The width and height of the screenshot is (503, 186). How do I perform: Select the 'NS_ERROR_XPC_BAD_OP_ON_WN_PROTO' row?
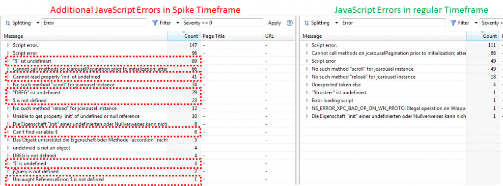401,108
